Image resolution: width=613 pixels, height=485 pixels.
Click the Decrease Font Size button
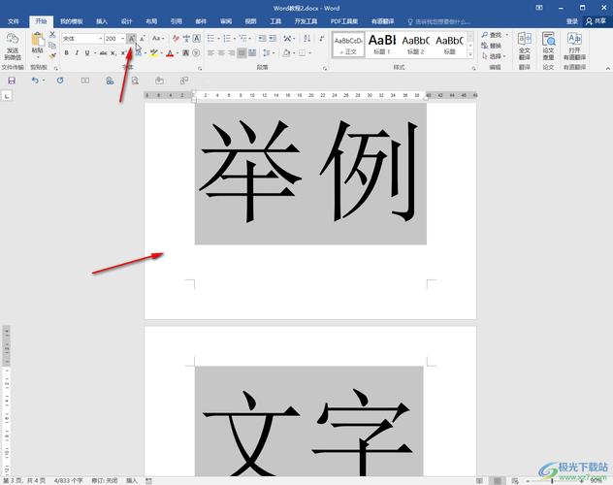(x=143, y=38)
